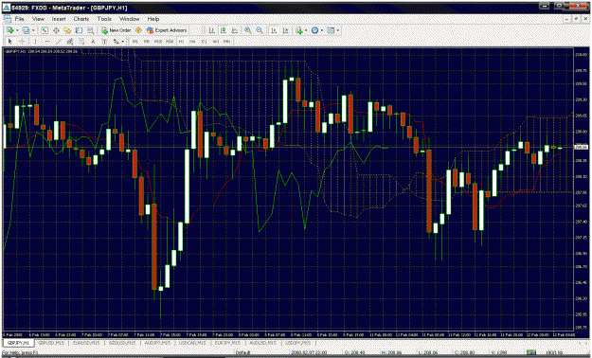592x358 pixels.
Task: Expand the Periods dropdown arrow
Action: (322, 30)
